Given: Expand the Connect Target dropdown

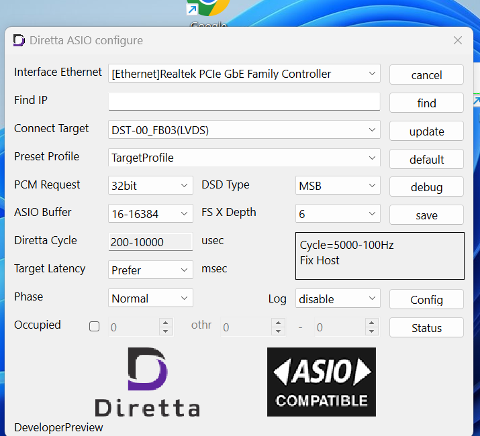Looking at the screenshot, I should 244,129.
